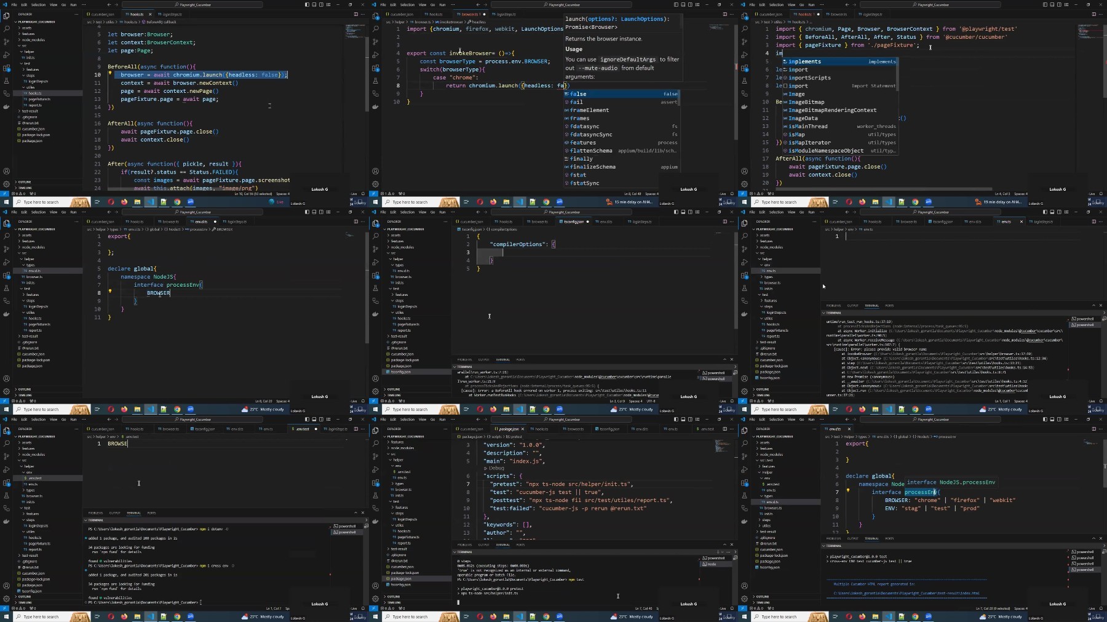Switch to cucumber.json tab in the center window
This screenshot has height=622, width=1107.
pyautogui.click(x=471, y=221)
